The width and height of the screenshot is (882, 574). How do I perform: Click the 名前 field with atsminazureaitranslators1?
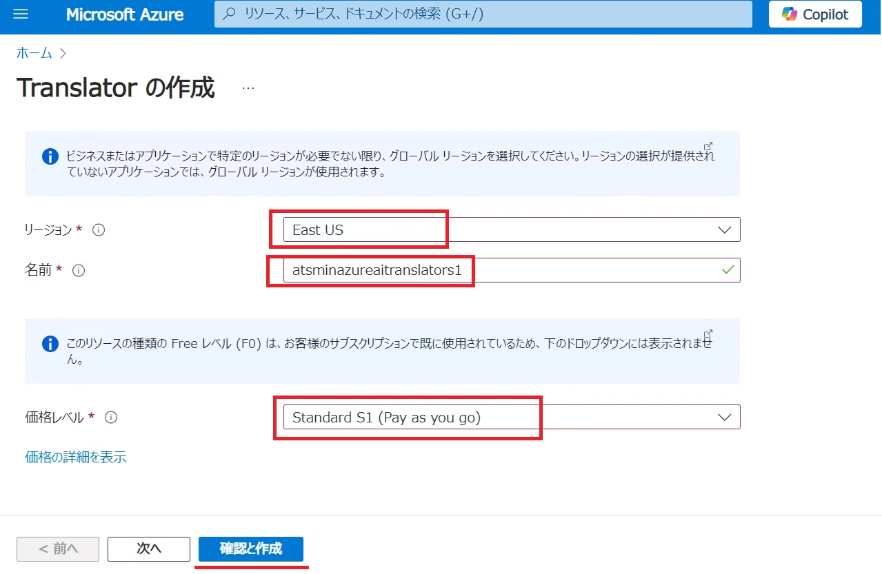coord(512,270)
